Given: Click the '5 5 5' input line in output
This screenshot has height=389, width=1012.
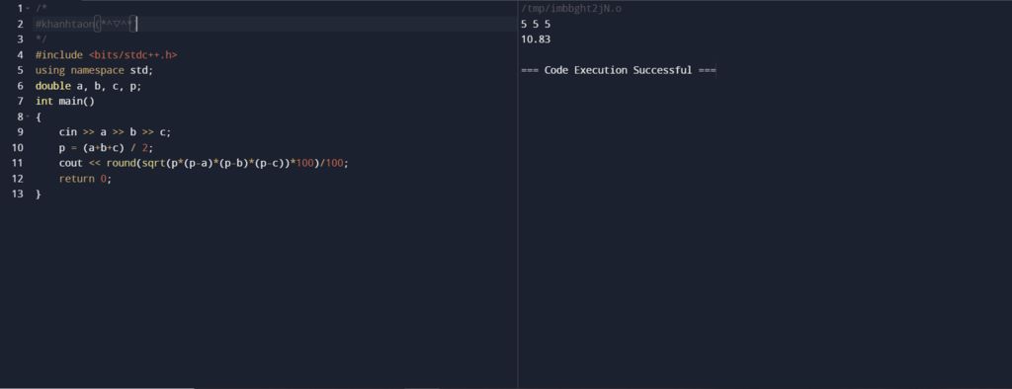Looking at the screenshot, I should point(536,24).
